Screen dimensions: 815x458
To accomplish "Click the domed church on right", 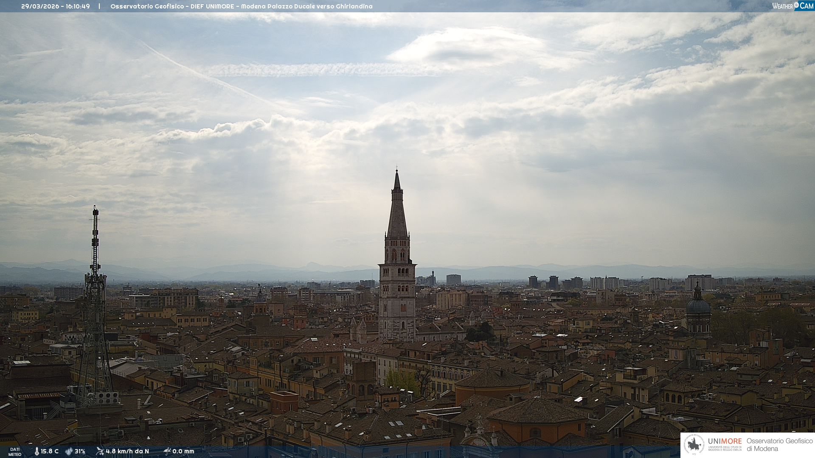I will pyautogui.click(x=698, y=306).
